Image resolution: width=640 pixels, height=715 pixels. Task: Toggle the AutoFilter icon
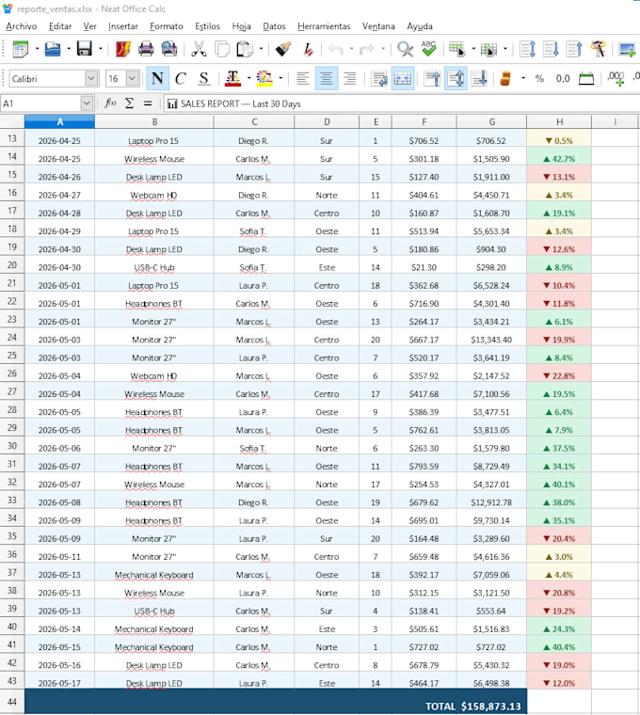click(598, 49)
